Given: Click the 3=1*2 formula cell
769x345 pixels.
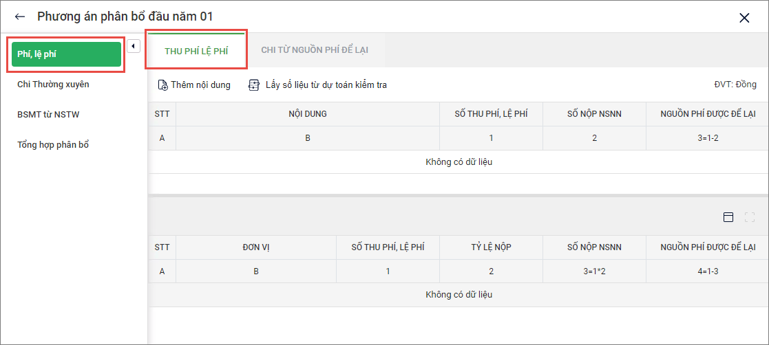Looking at the screenshot, I should coord(594,271).
